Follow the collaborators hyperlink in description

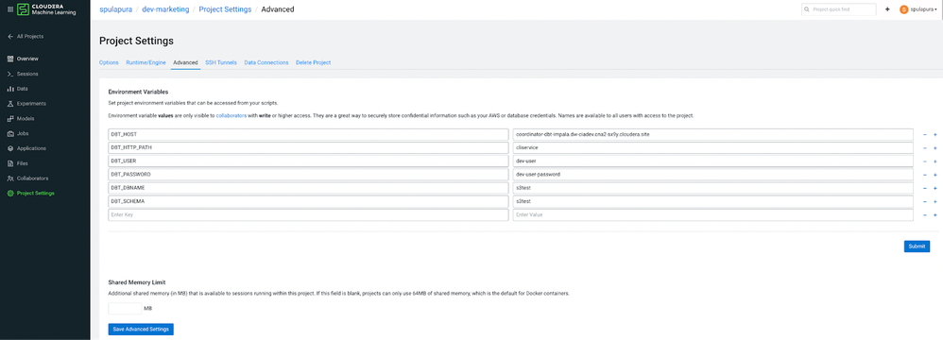tap(231, 115)
